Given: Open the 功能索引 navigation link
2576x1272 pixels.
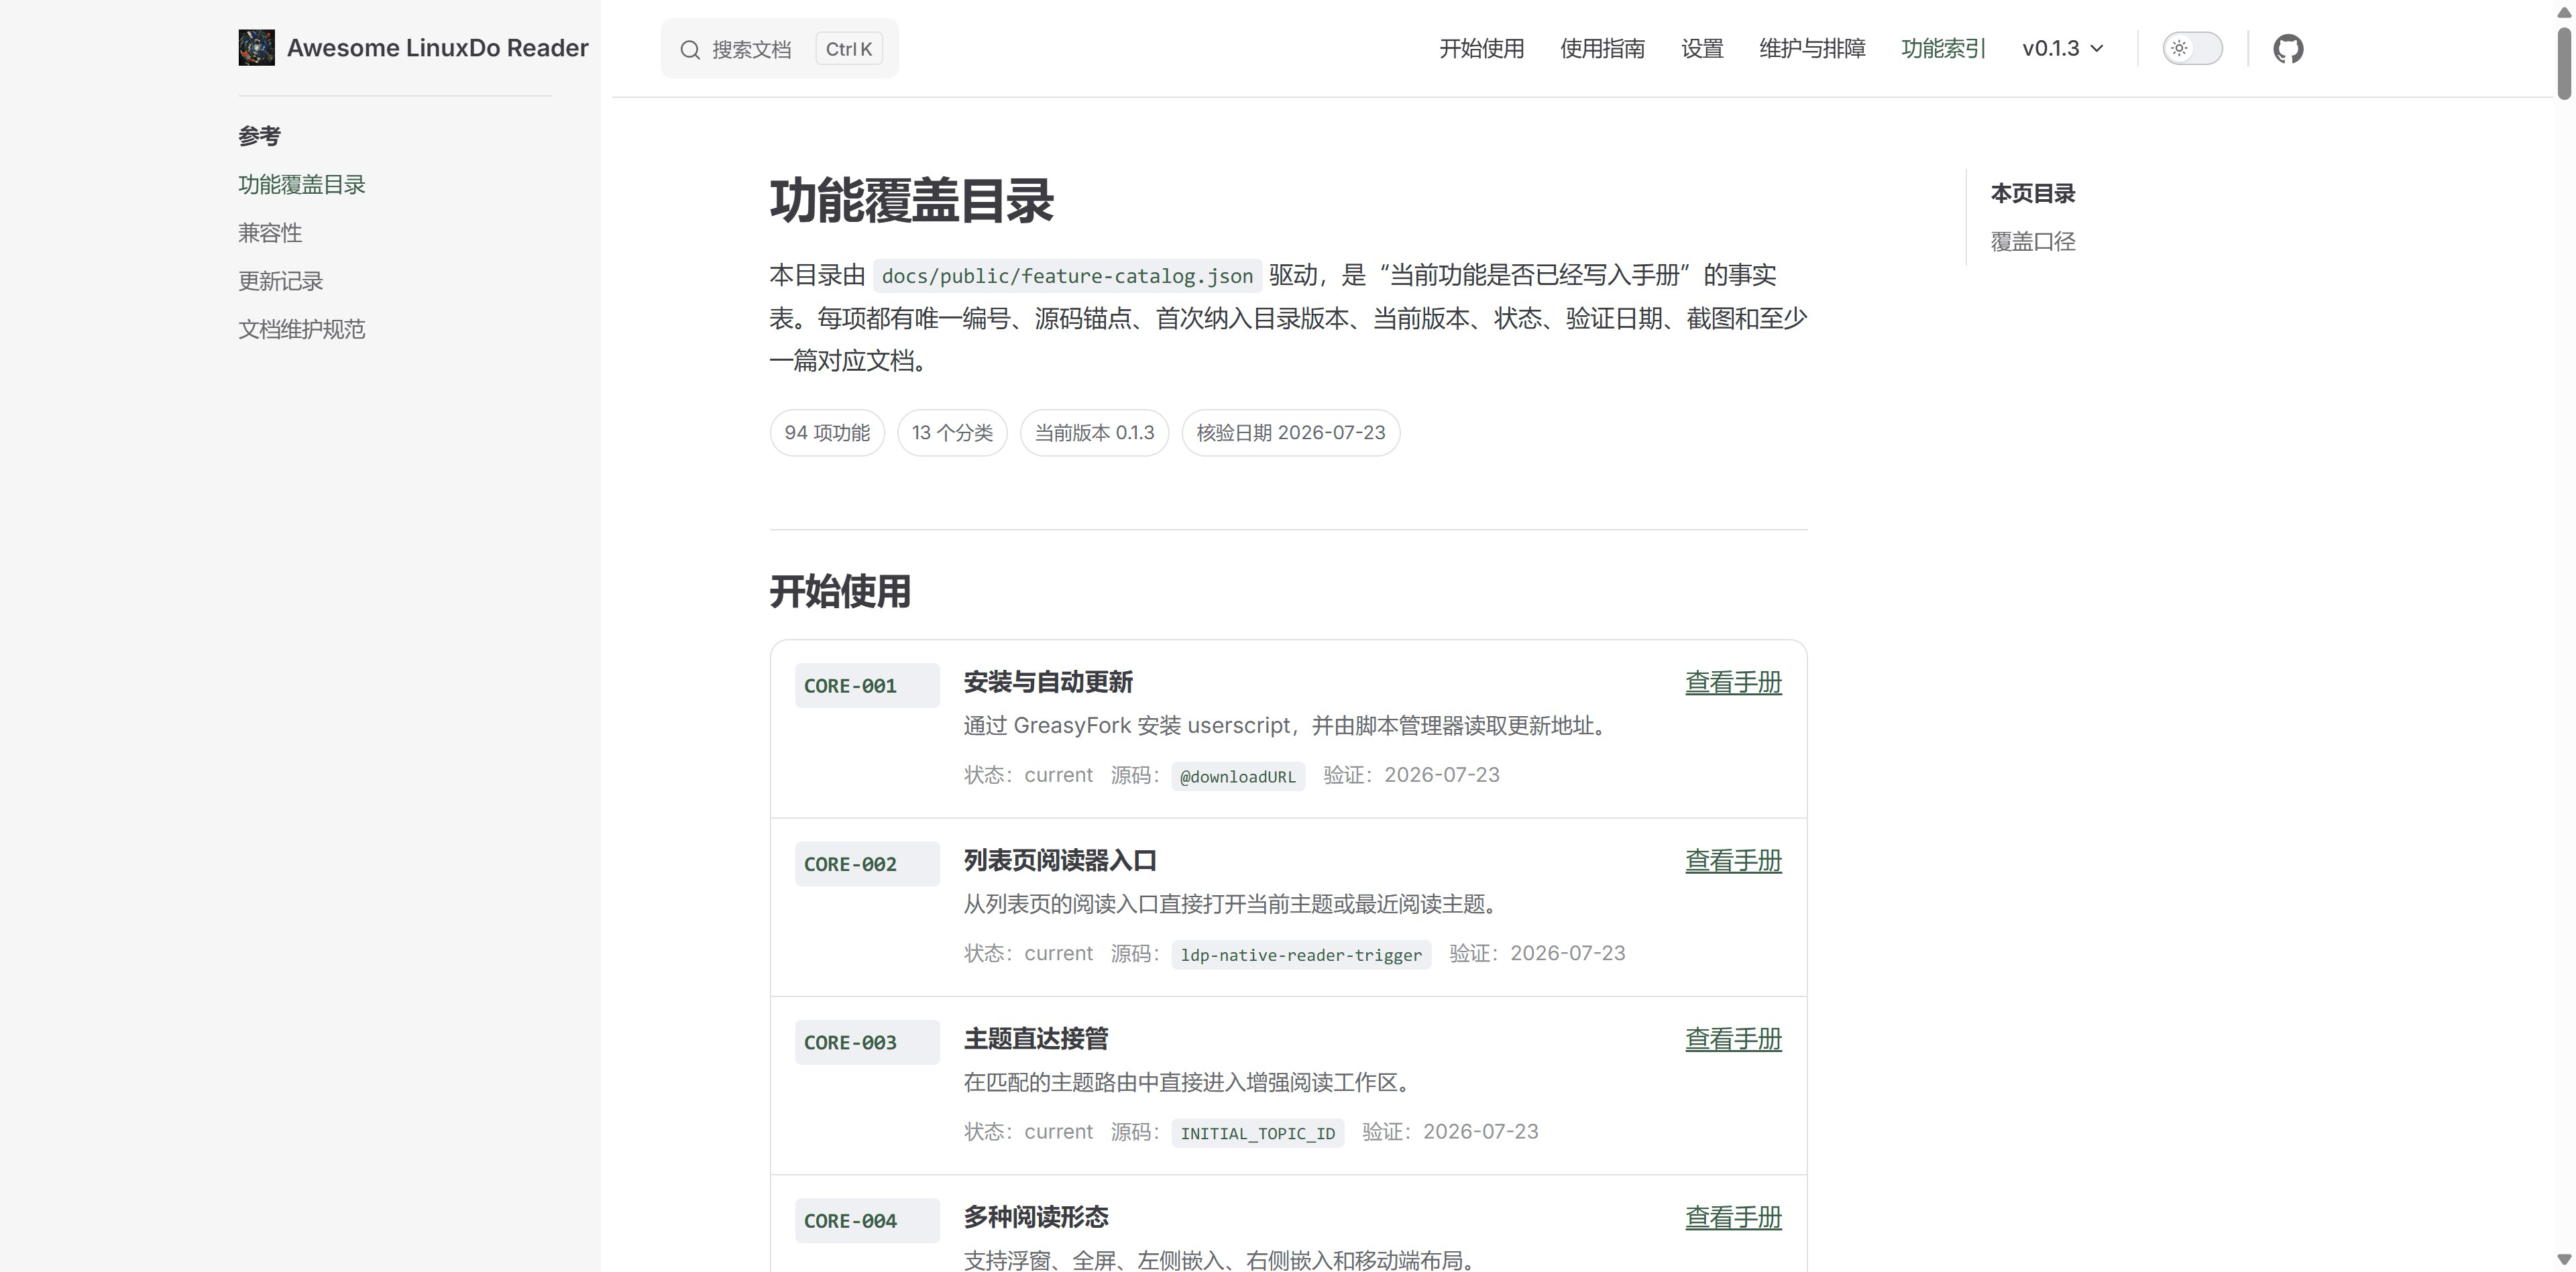Looking at the screenshot, I should (1943, 48).
